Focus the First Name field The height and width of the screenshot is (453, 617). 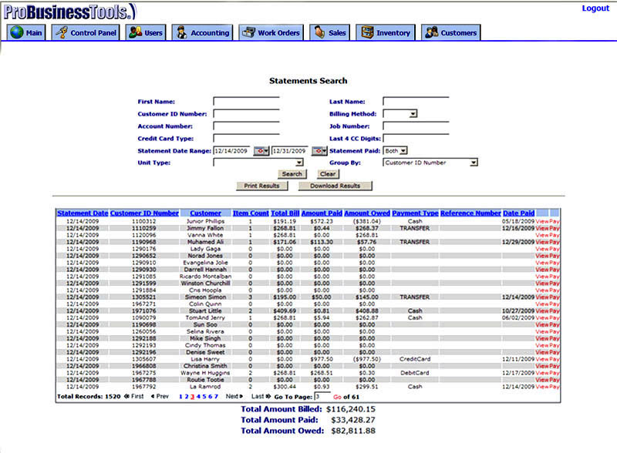pyautogui.click(x=246, y=102)
